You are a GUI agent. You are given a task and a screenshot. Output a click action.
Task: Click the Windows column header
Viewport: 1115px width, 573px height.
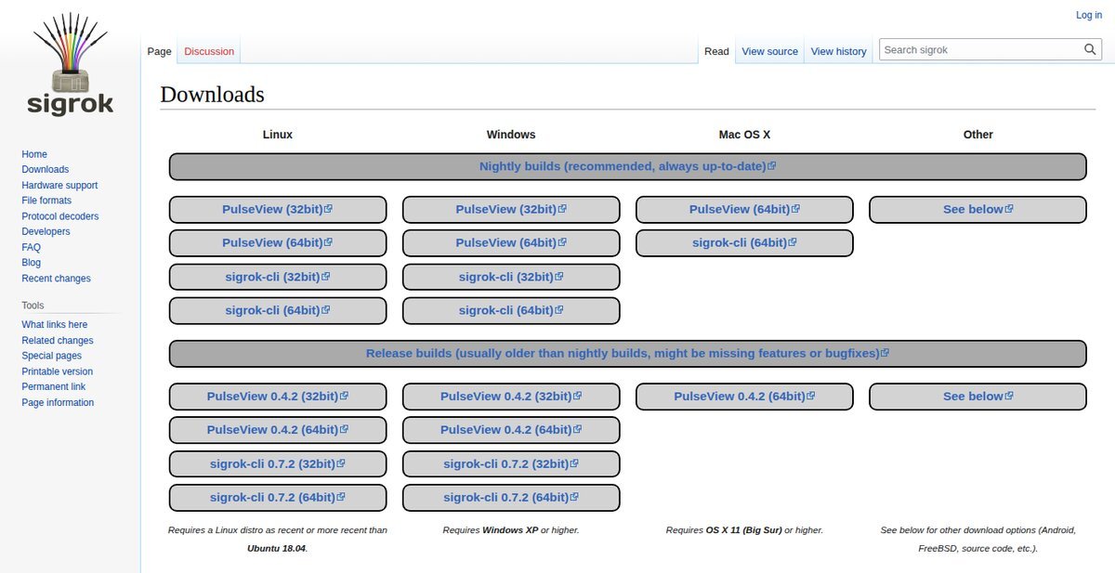511,135
